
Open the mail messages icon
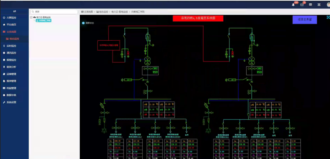coord(302,5)
